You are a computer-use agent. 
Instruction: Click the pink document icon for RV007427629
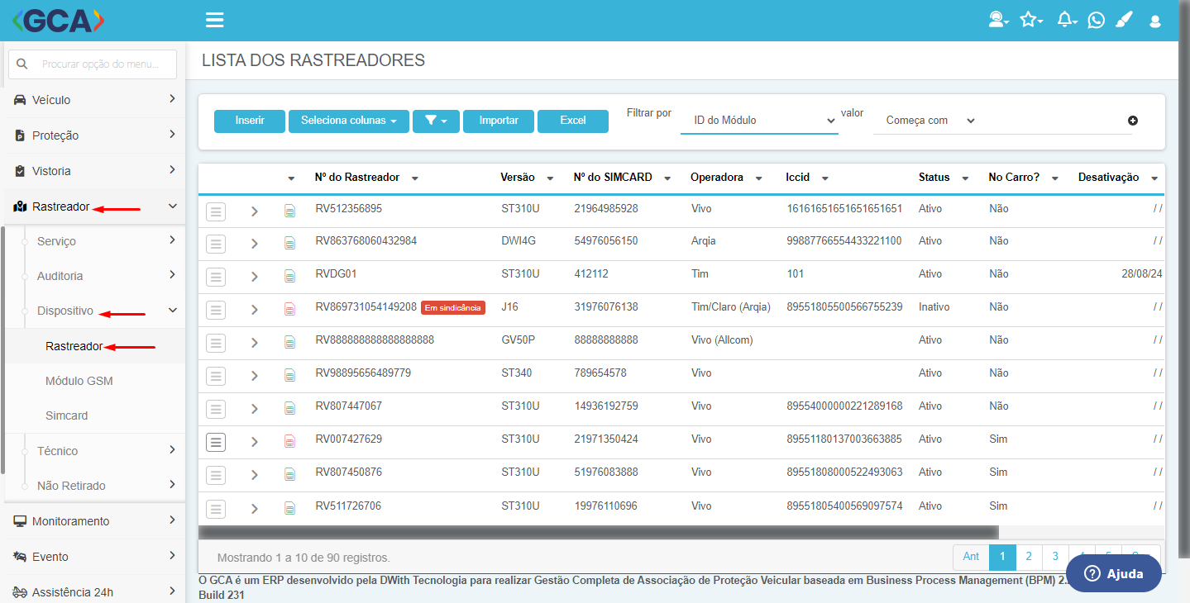pyautogui.click(x=289, y=441)
